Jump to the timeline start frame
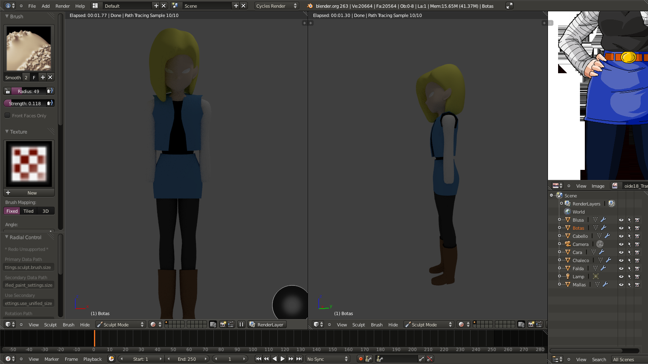The image size is (648, 364). (x=258, y=359)
